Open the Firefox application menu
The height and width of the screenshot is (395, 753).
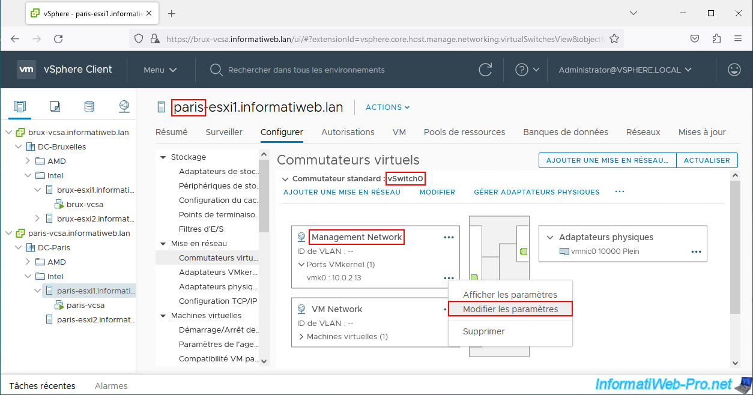(x=738, y=38)
